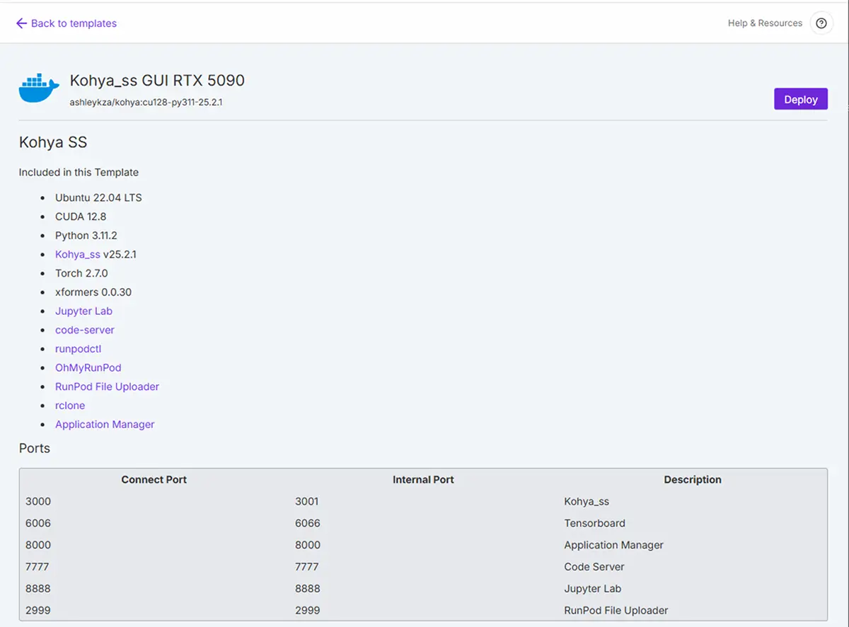849x627 pixels.
Task: Open the help question mark icon
Action: (821, 23)
